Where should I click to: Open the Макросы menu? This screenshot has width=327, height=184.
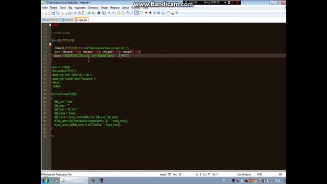click(114, 8)
